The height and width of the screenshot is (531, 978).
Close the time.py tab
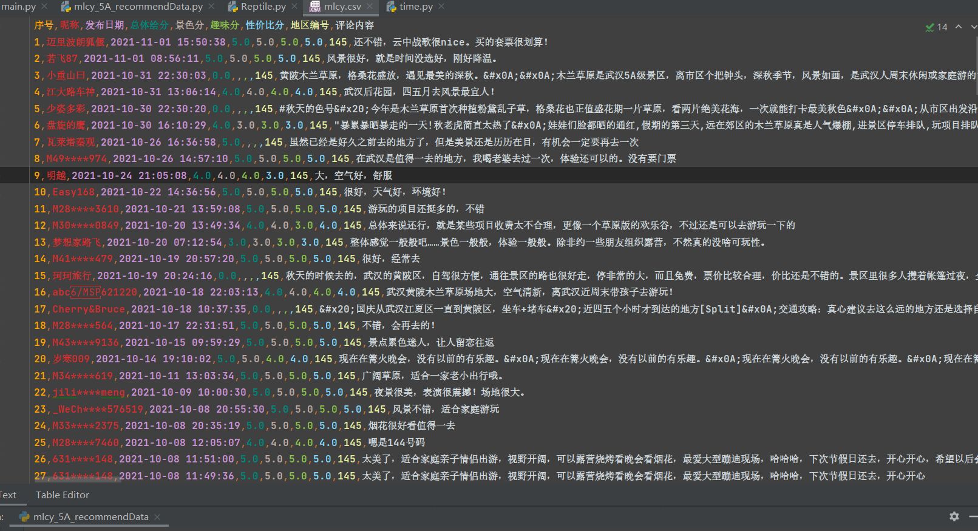tap(441, 7)
